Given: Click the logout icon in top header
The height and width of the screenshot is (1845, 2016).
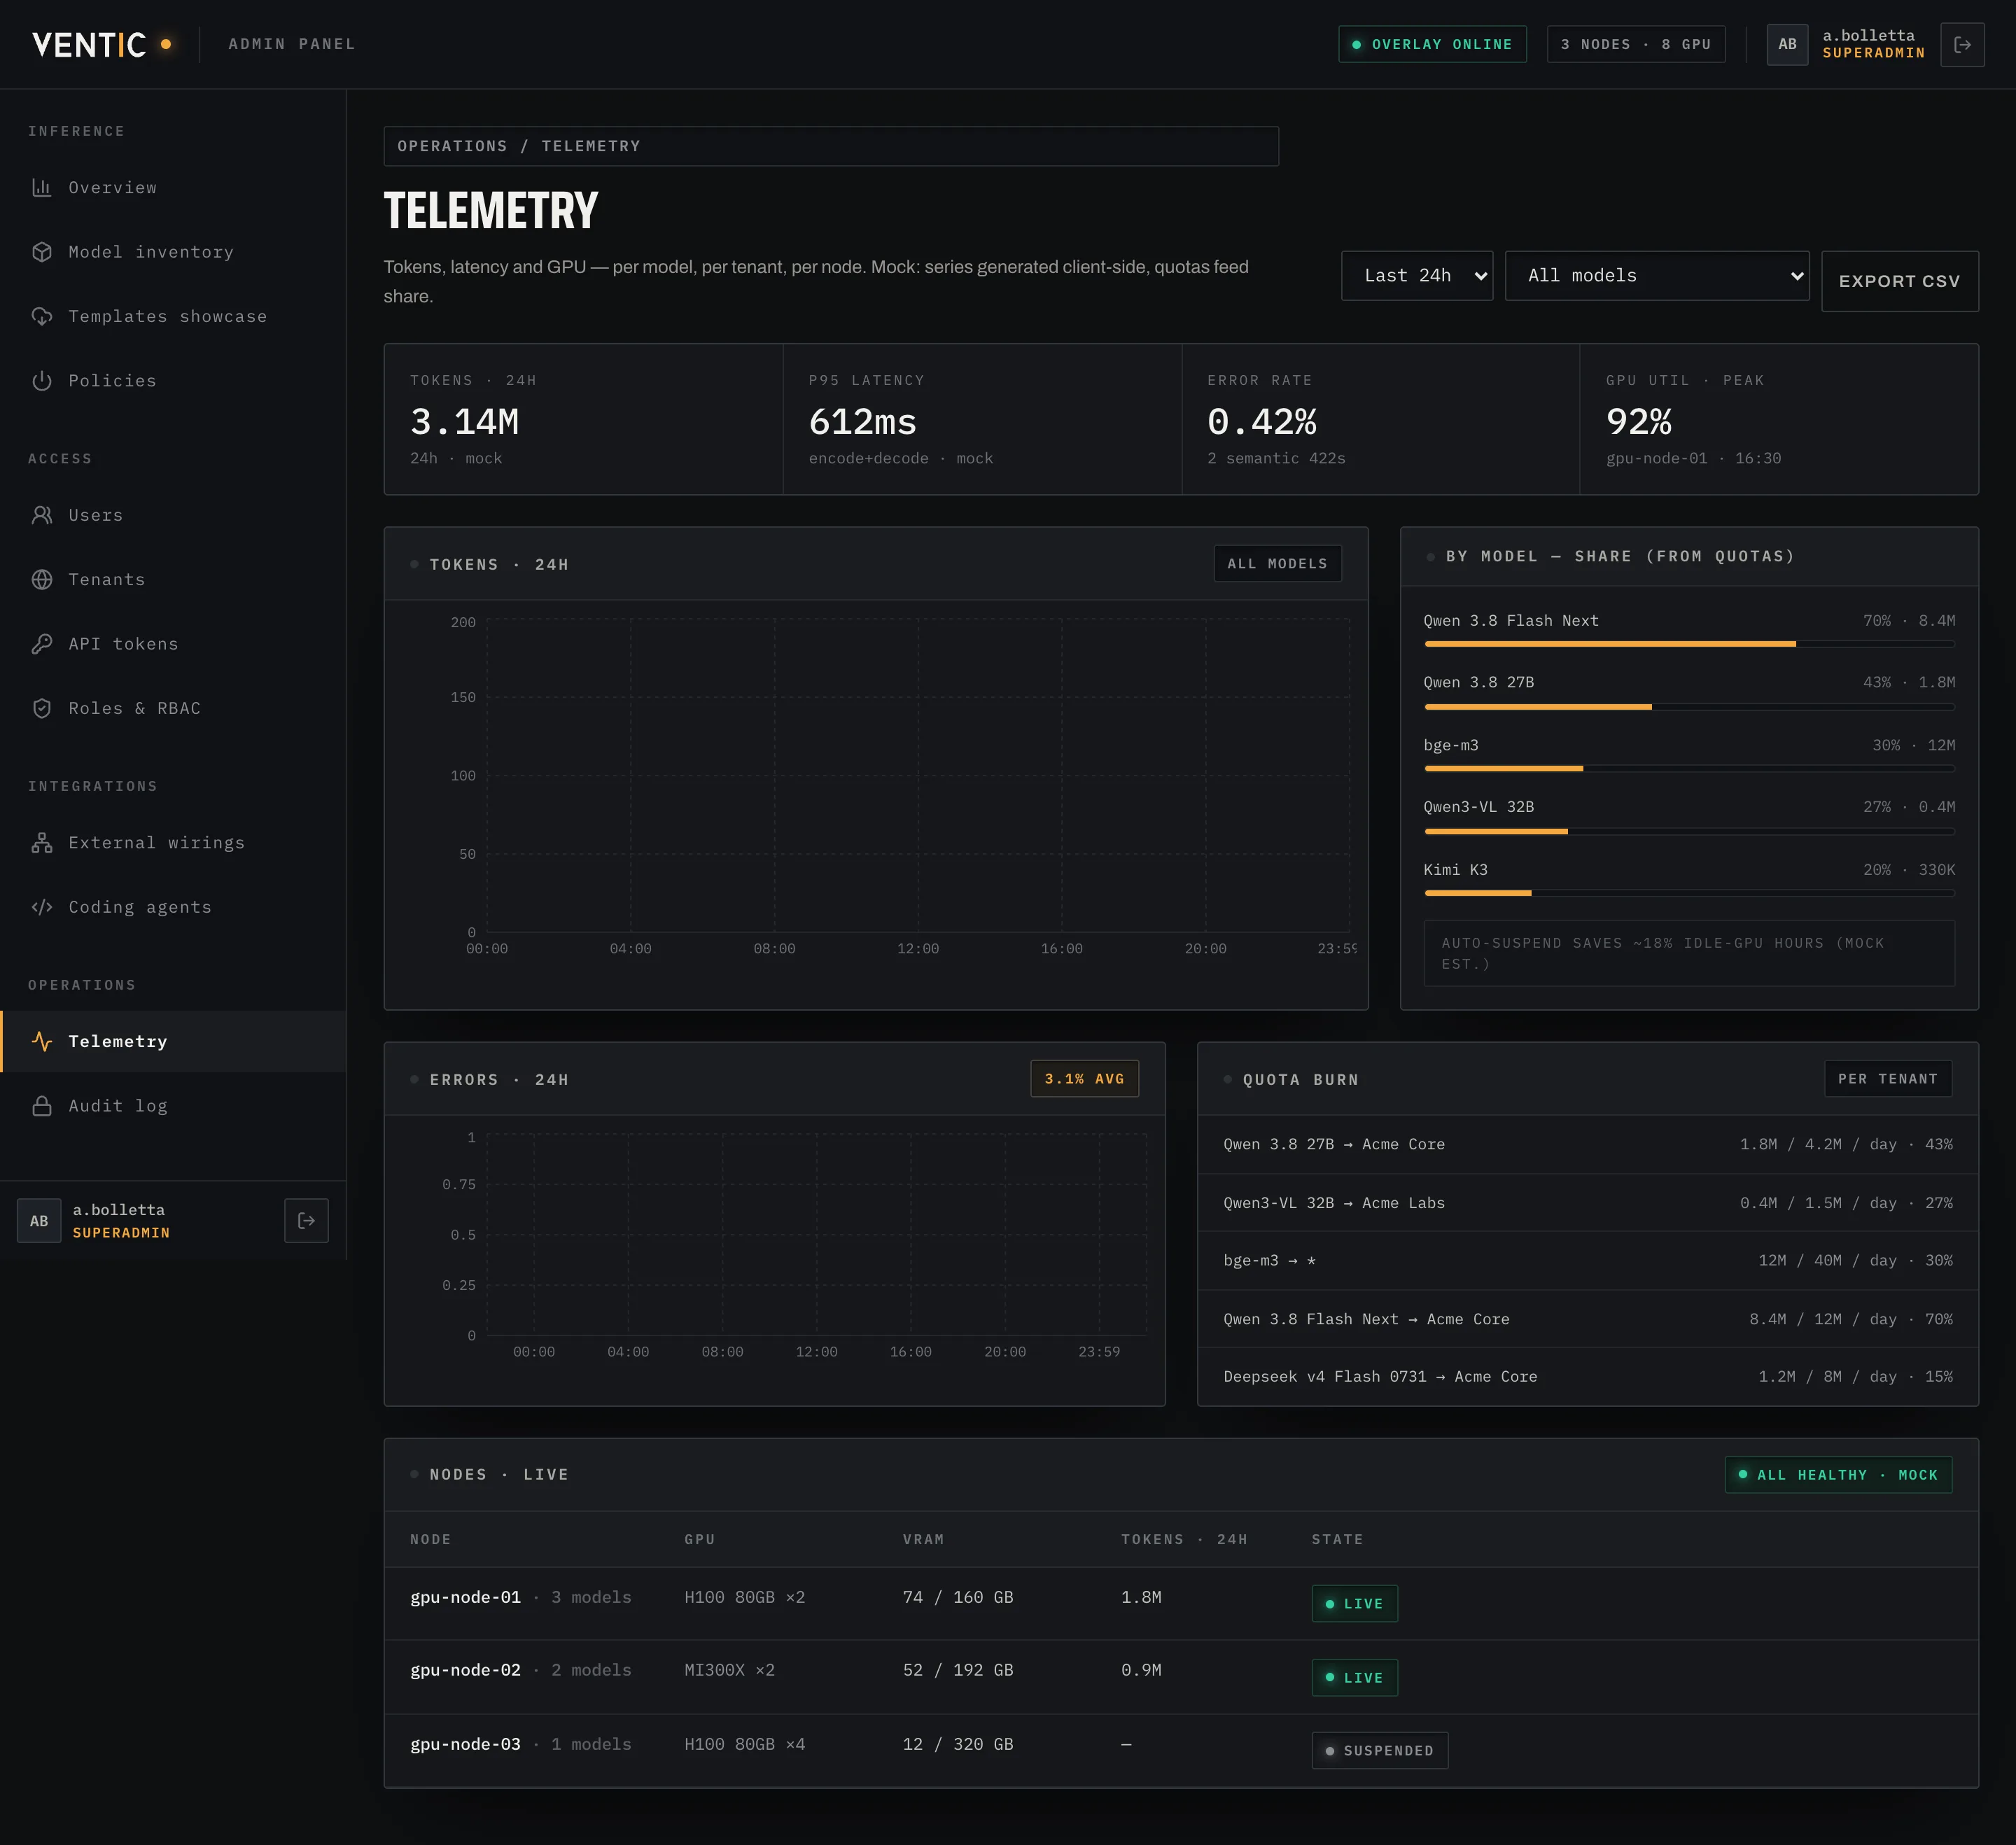Looking at the screenshot, I should [x=1962, y=45].
